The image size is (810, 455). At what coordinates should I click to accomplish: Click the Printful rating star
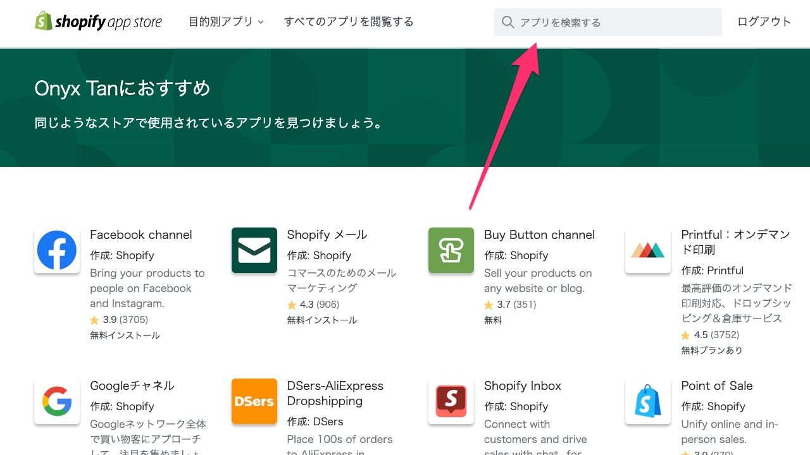tap(686, 336)
